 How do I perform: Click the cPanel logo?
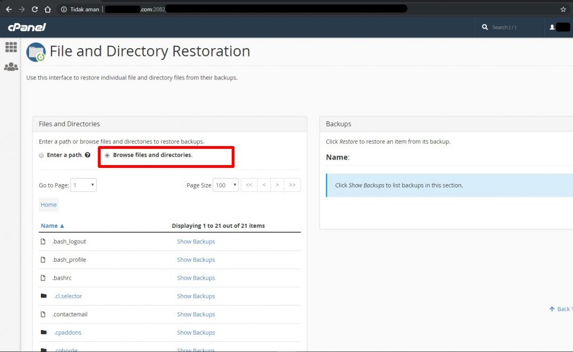(26, 27)
